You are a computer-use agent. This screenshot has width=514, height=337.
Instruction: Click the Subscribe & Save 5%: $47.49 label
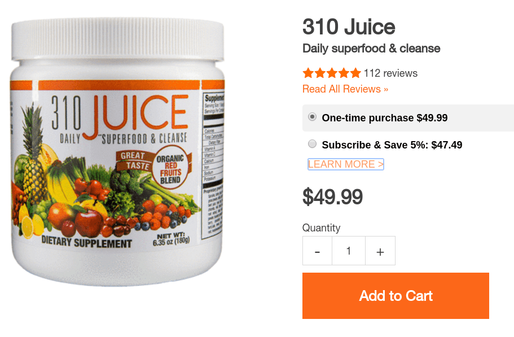392,145
